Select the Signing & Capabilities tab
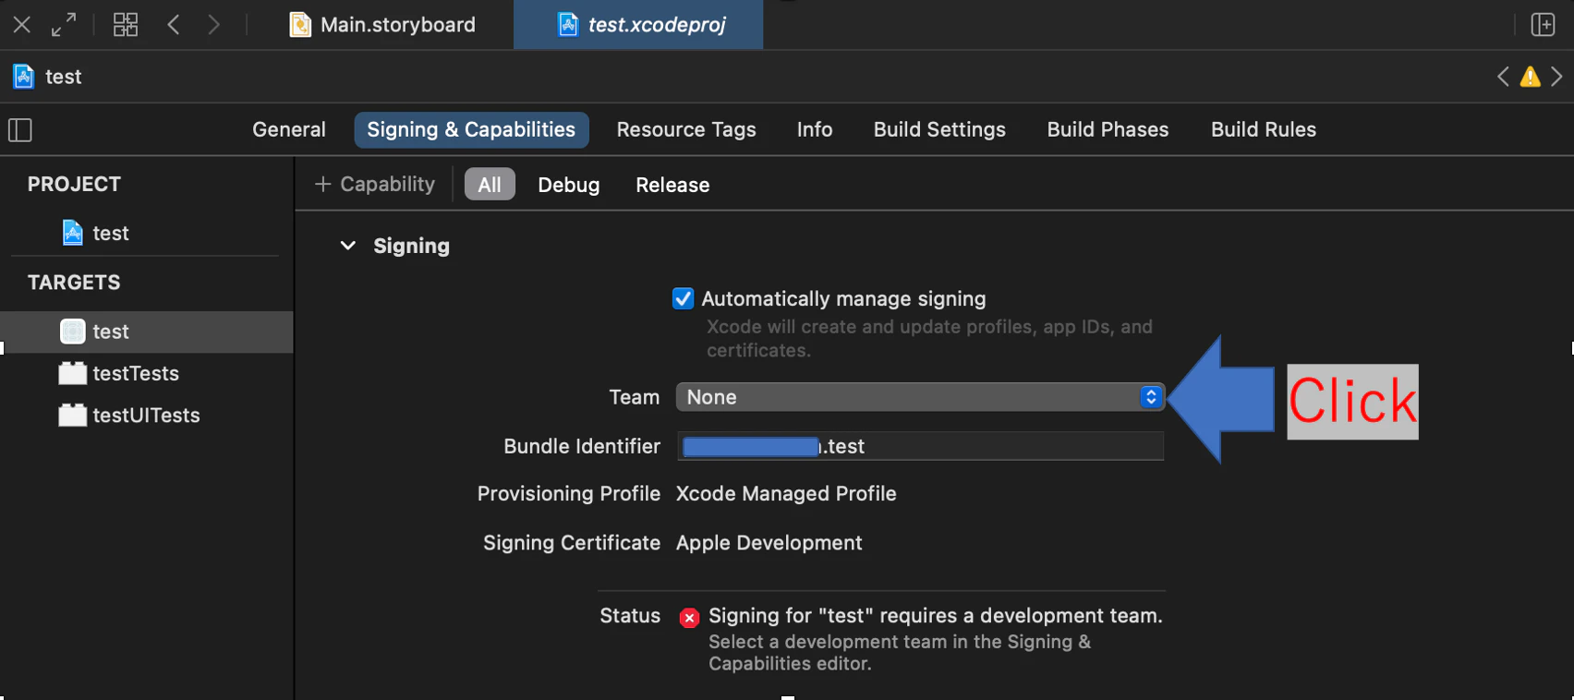The height and width of the screenshot is (700, 1574). (471, 130)
